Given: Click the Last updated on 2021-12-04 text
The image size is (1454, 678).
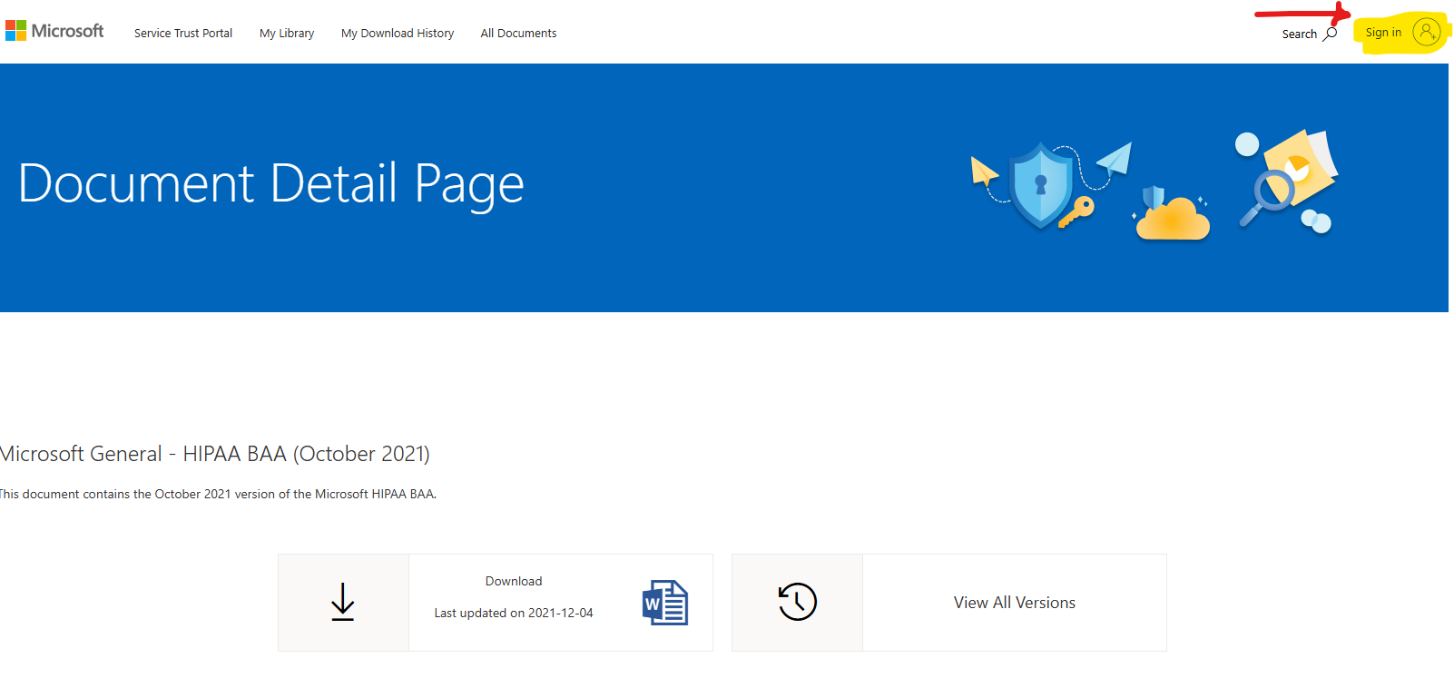Looking at the screenshot, I should 514,614.
